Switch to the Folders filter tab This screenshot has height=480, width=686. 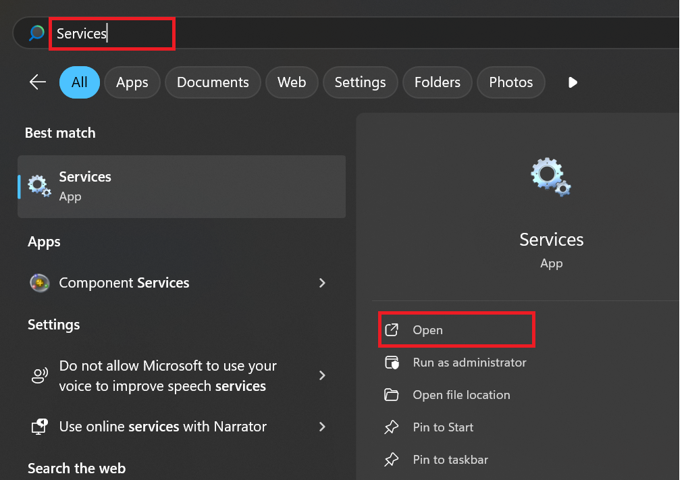pyautogui.click(x=438, y=82)
